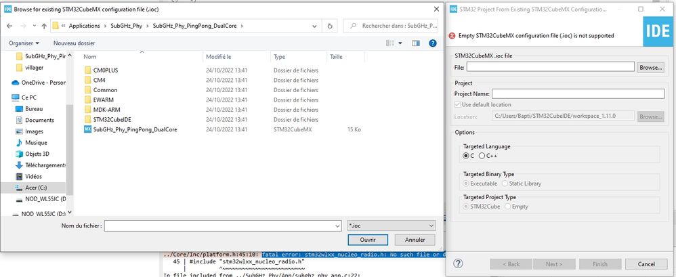The height and width of the screenshot is (277, 676).
Task: Click the help icon in wizard dialog
Action: [458, 263]
